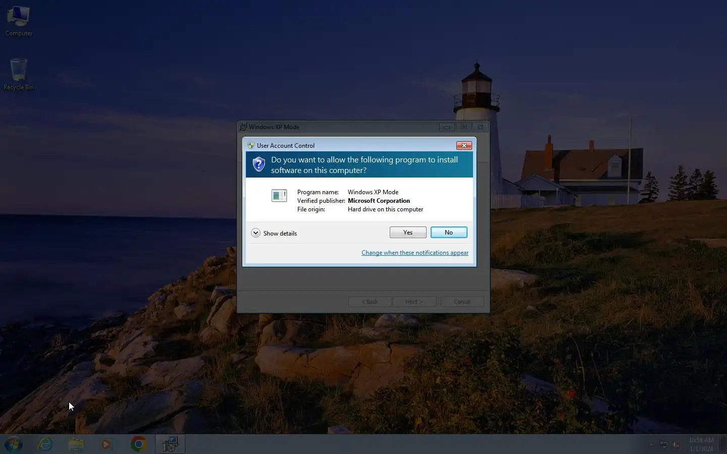Click Yes to allow Windows XP Mode

coord(408,232)
